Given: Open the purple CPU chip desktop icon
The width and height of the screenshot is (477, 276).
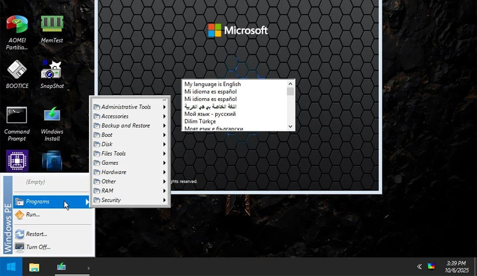Looking at the screenshot, I should pos(17,161).
